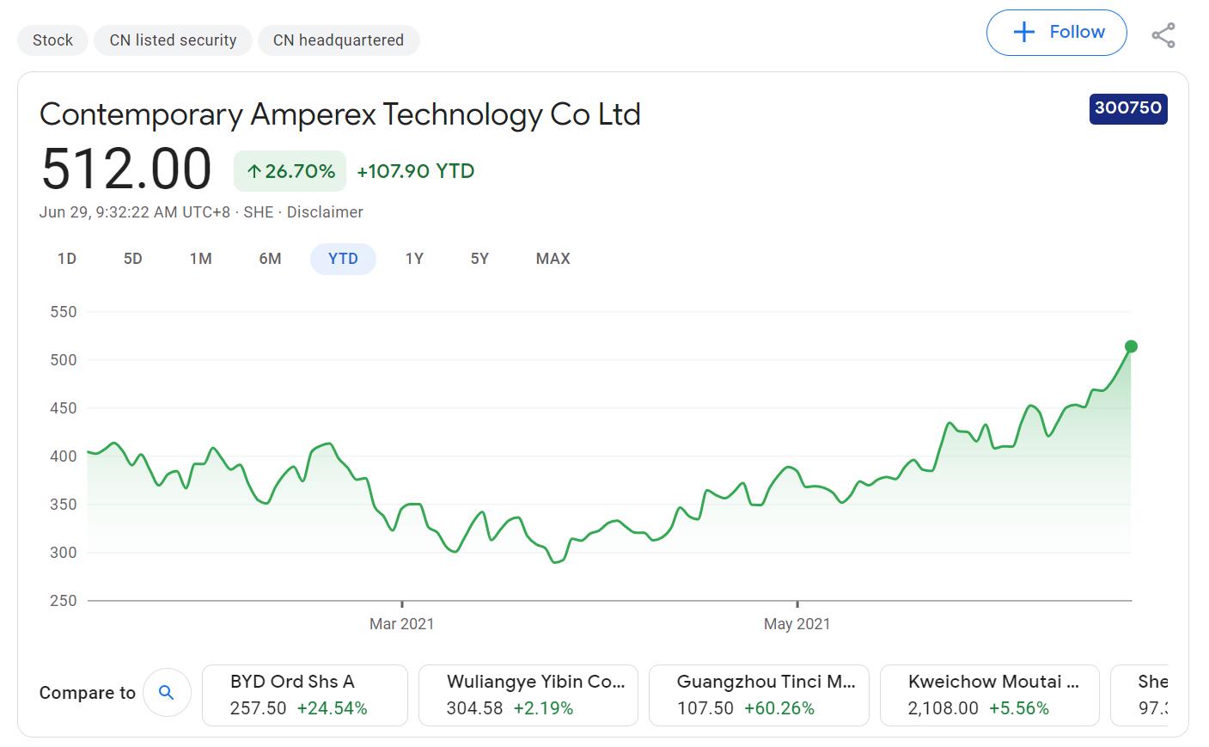Show the 1Y chart view
Viewport: 1209px width, 747px height.
tap(414, 259)
